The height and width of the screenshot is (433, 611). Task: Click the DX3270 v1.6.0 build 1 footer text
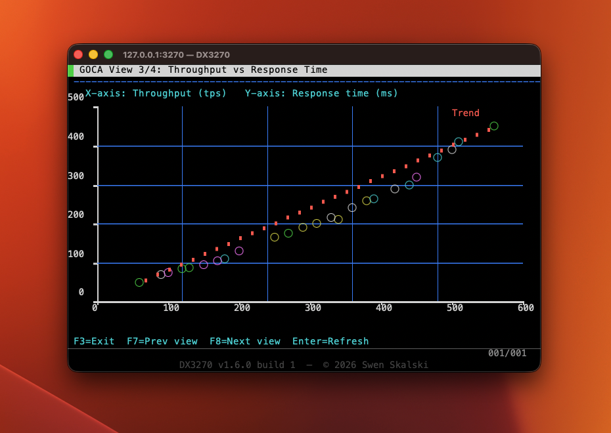click(x=237, y=365)
